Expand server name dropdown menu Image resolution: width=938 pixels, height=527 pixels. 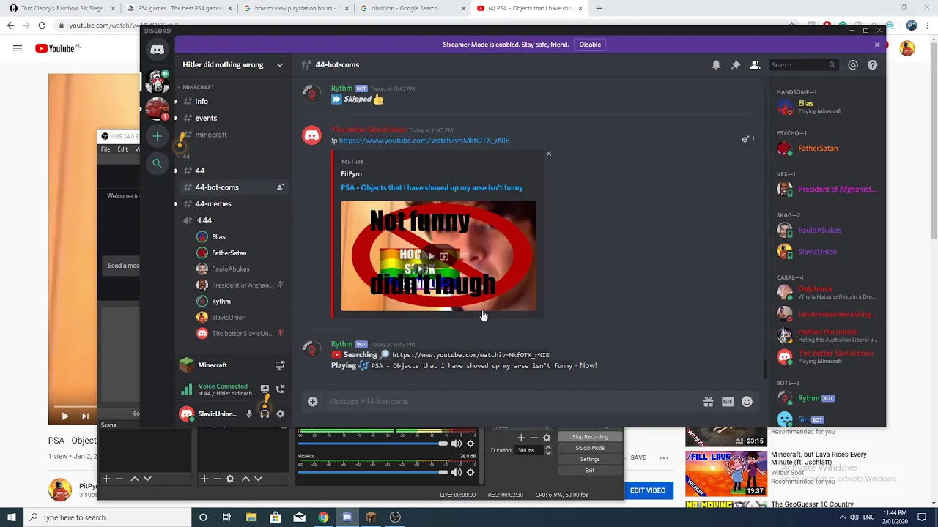point(279,64)
